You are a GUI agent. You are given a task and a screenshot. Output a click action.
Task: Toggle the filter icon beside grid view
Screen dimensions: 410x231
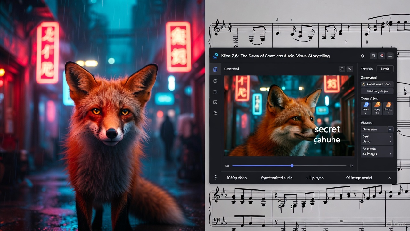(x=350, y=69)
